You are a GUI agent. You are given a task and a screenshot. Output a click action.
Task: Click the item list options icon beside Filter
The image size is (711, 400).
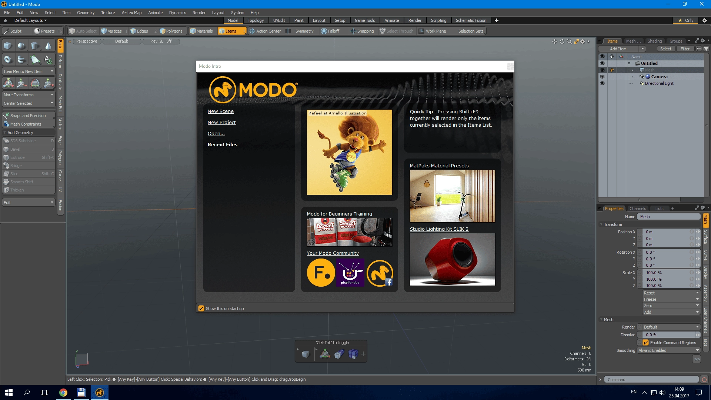point(699,49)
